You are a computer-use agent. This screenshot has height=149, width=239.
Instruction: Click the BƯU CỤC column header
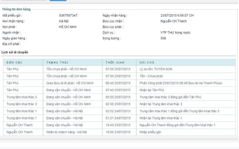[15, 62]
